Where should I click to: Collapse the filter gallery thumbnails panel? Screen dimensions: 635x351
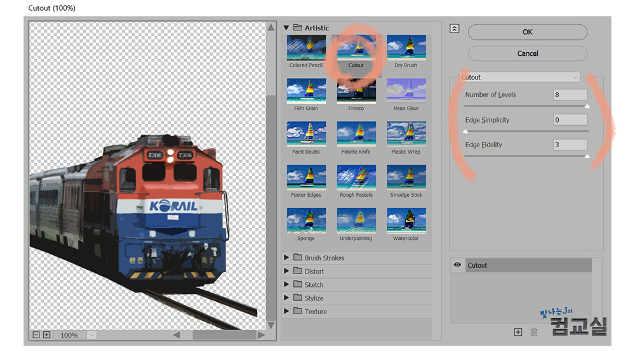455,29
